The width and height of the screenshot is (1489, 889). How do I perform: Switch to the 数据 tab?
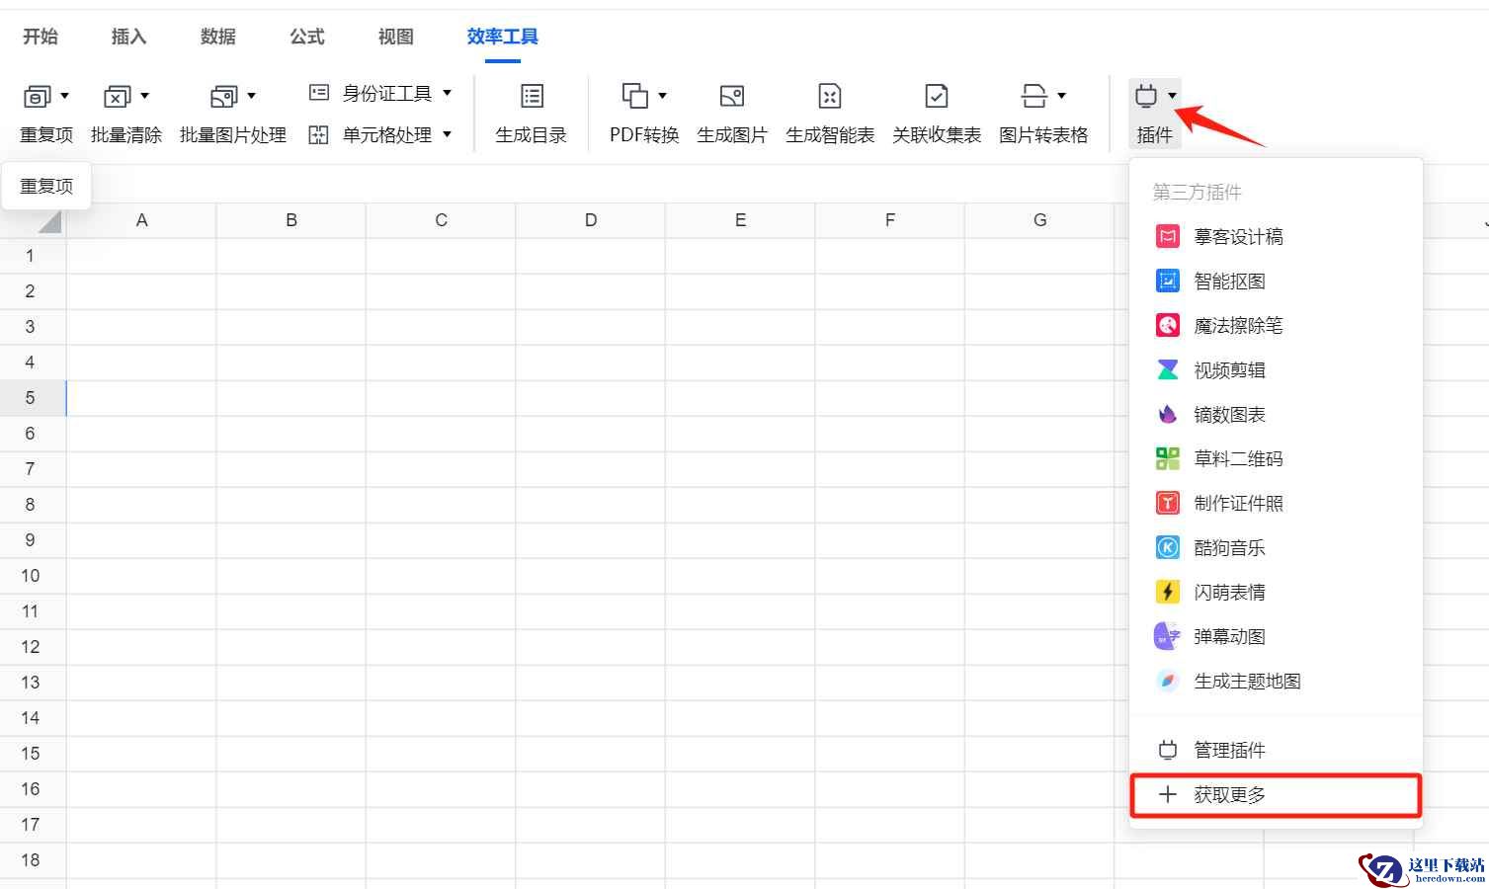coord(217,37)
